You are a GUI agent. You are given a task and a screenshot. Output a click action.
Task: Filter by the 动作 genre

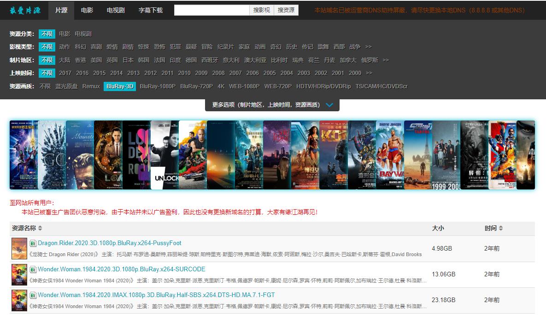pyautogui.click(x=65, y=46)
